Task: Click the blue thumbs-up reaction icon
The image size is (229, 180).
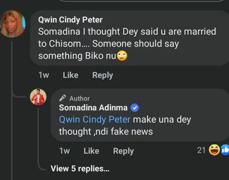Action: tap(225, 150)
